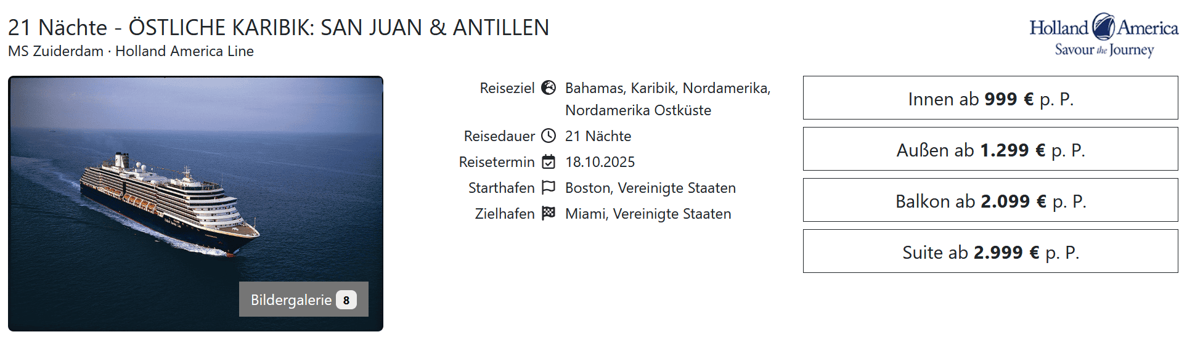Click the globe icon beside Reiseziel
Screen dimensions: 1187x337
click(x=549, y=88)
